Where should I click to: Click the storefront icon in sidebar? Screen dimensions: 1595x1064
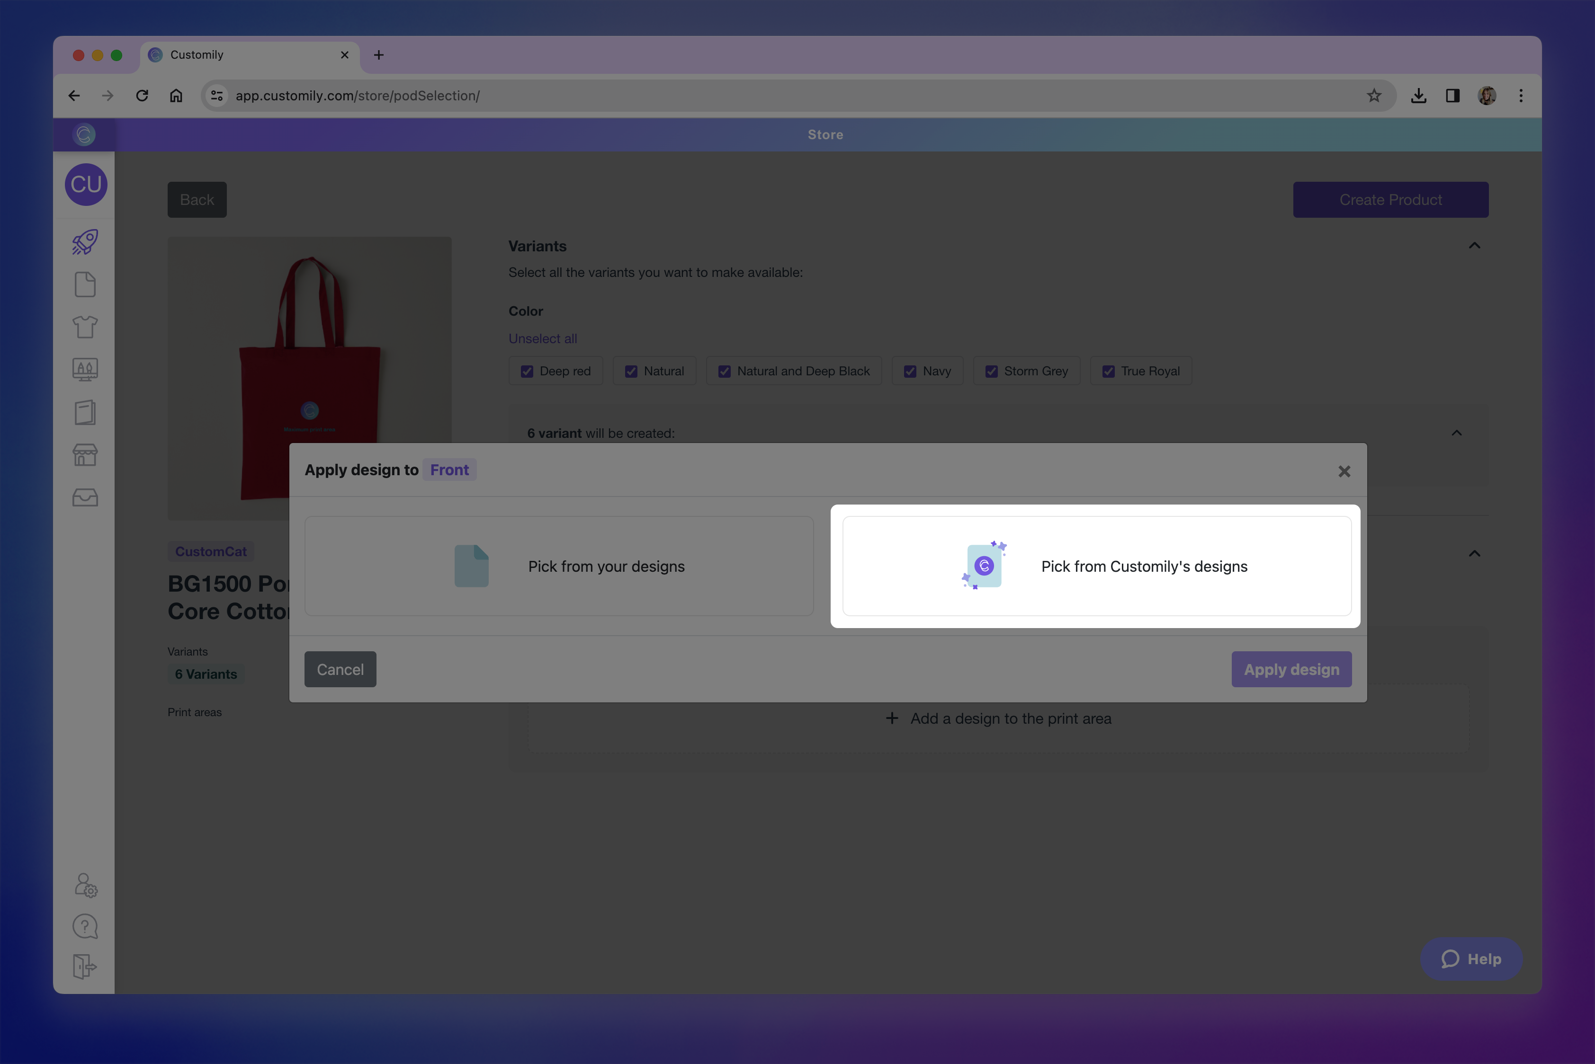pos(85,455)
